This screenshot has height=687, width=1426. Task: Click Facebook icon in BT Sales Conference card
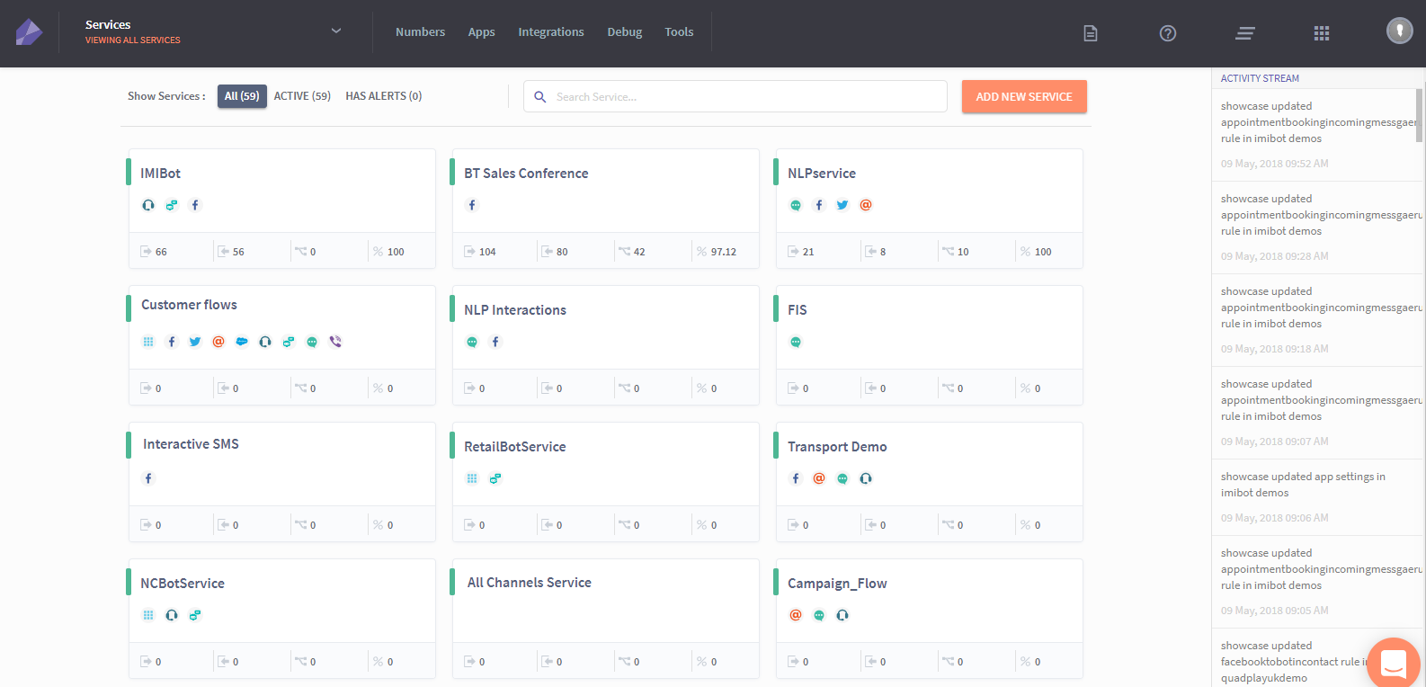(x=472, y=205)
